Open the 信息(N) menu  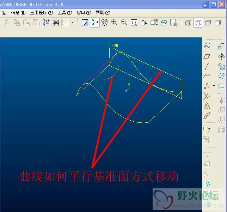coord(18,13)
